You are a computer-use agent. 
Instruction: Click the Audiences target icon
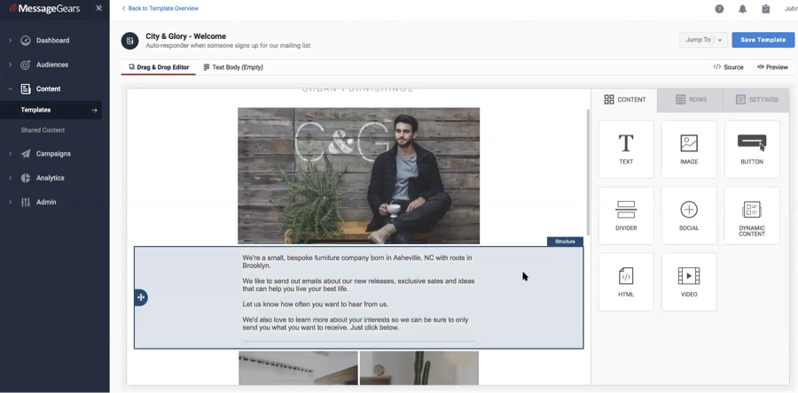26,65
